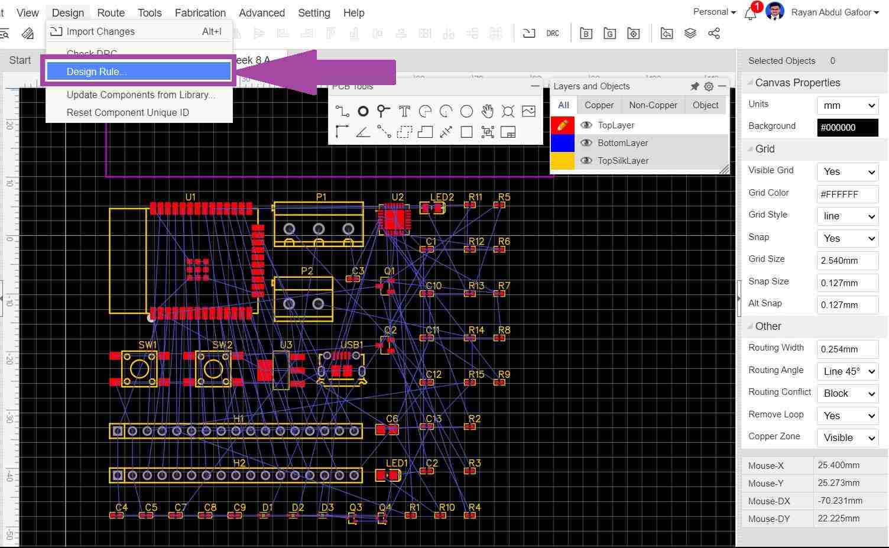Open notifications bell icon
This screenshot has width=889, height=548.
pyautogui.click(x=751, y=14)
